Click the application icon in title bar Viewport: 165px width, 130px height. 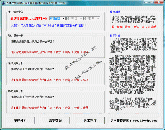point(4,3)
